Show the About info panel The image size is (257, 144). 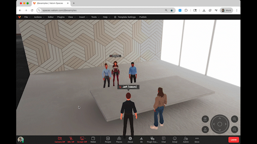tap(130, 140)
